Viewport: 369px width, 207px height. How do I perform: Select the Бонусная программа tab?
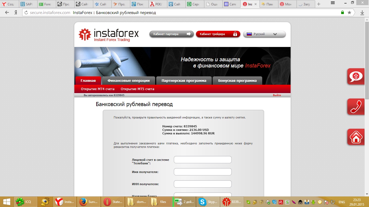click(237, 81)
